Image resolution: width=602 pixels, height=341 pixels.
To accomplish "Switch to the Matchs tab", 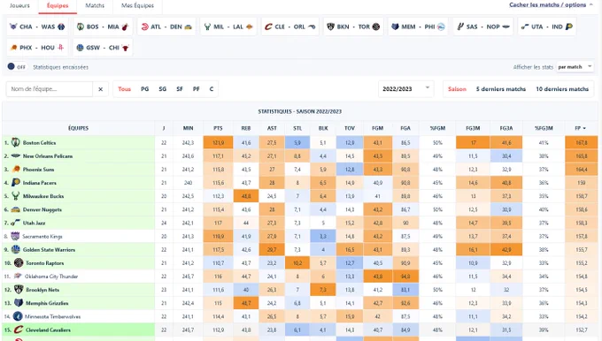I will pyautogui.click(x=95, y=5).
